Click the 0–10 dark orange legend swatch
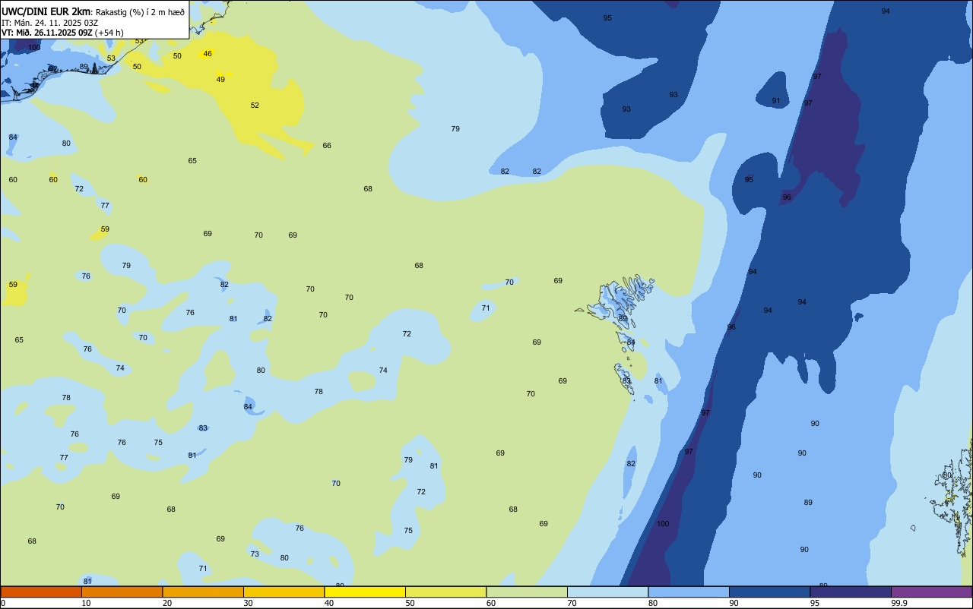The image size is (973, 609). pyautogui.click(x=41, y=592)
